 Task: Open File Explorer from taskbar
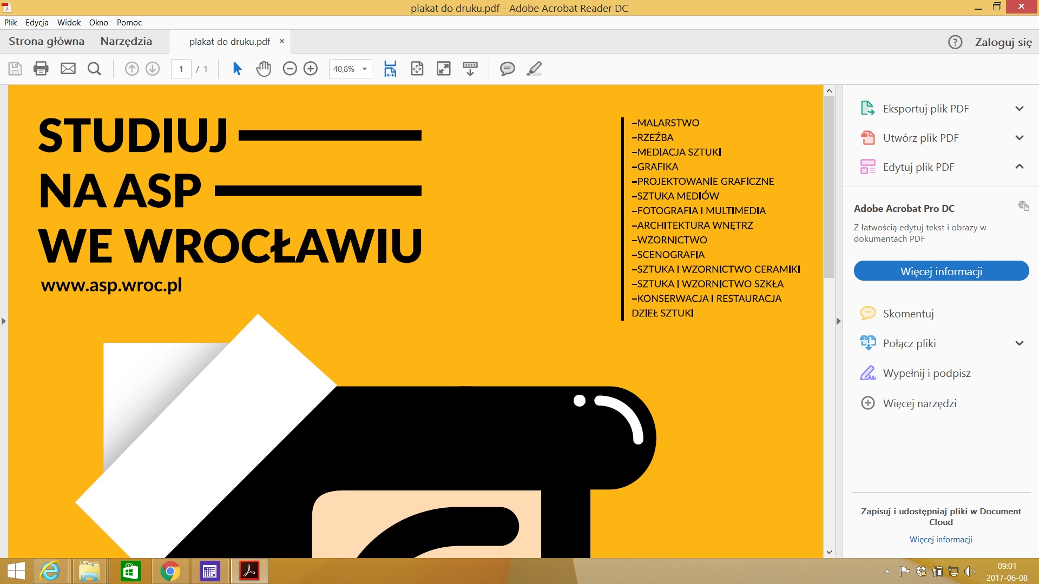[89, 571]
